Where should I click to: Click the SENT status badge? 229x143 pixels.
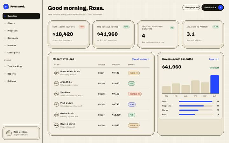point(132,105)
